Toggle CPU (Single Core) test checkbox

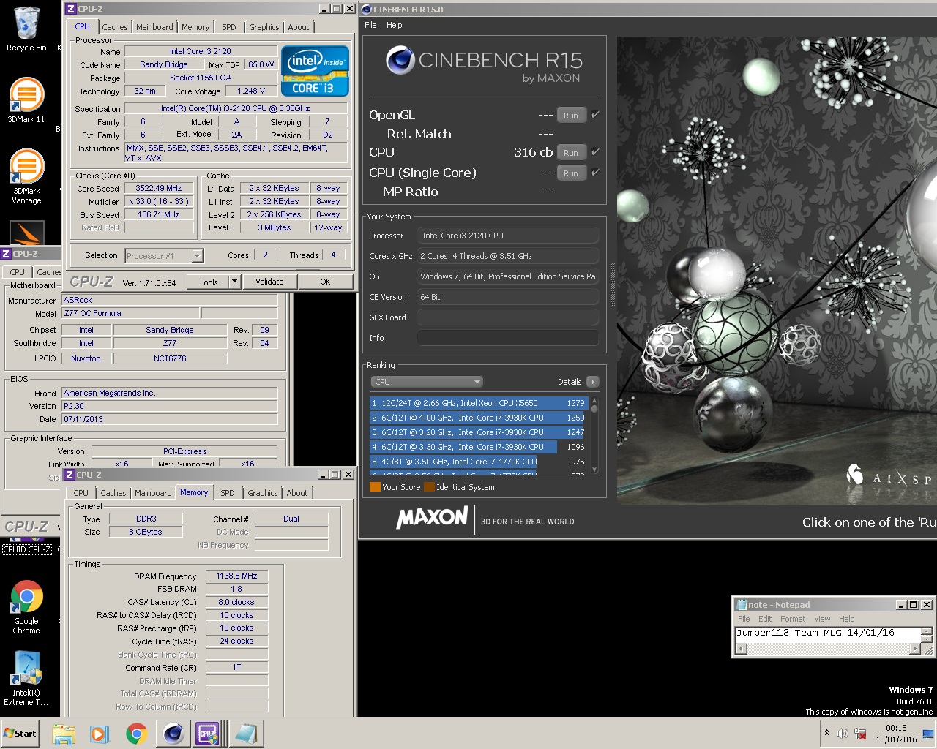tap(595, 172)
